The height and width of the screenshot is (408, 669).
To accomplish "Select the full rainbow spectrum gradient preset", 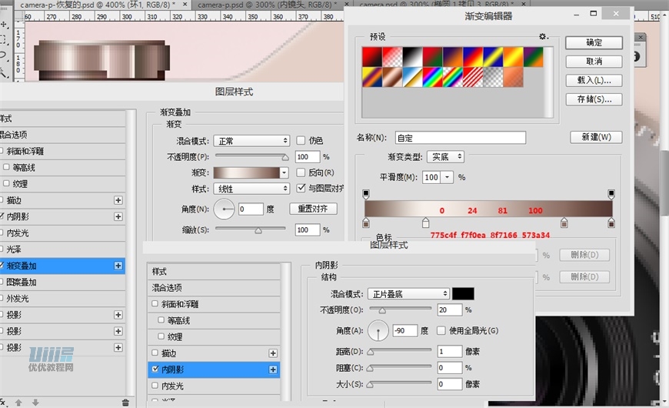I will (x=433, y=77).
